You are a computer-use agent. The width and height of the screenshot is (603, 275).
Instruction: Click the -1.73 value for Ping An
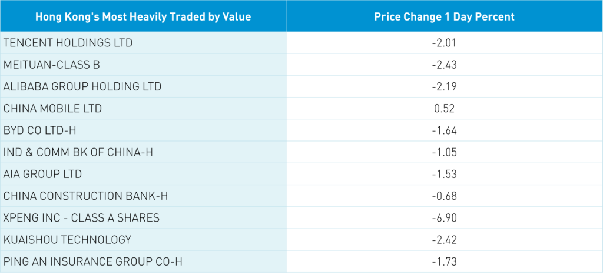(x=444, y=261)
